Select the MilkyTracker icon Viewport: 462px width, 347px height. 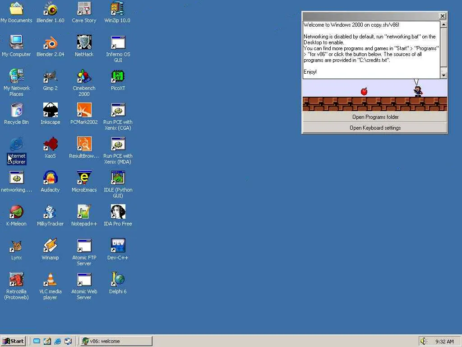point(51,212)
